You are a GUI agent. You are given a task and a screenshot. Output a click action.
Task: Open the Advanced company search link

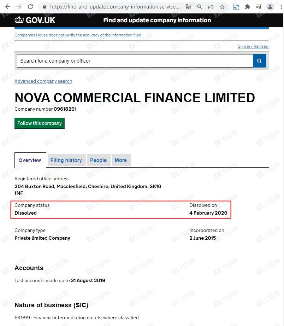click(43, 81)
